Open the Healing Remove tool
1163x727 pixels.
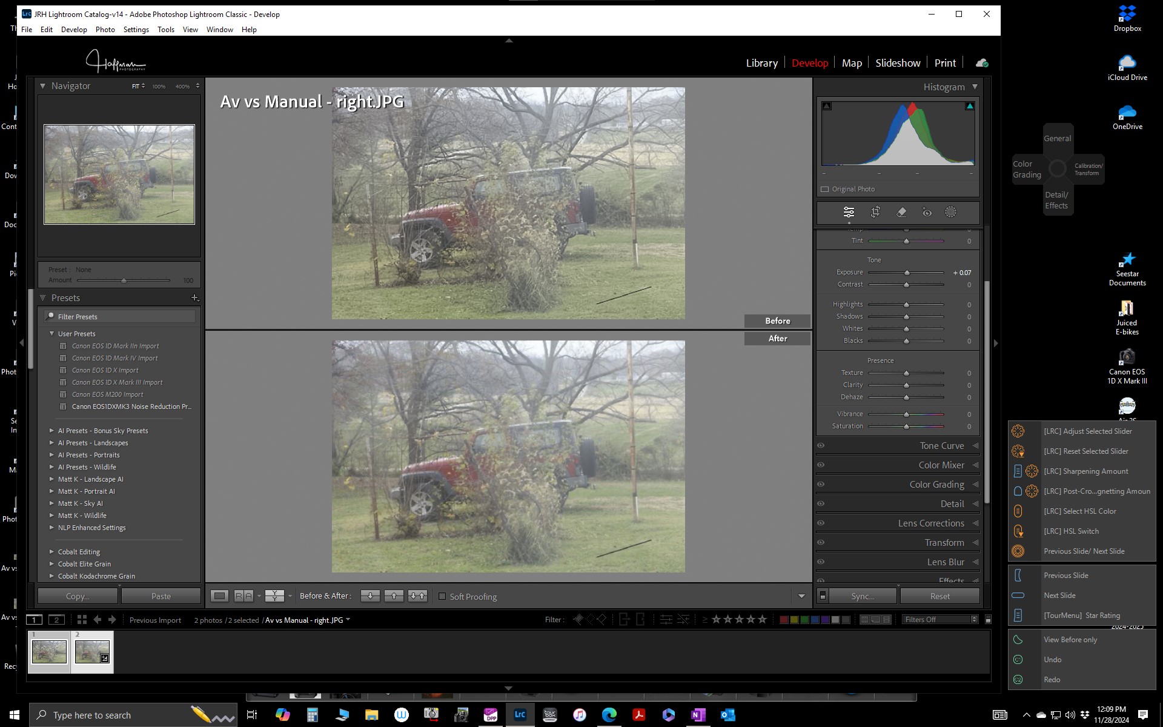902,212
